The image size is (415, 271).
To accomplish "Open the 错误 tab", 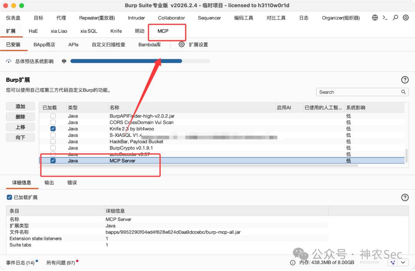I will (72, 182).
